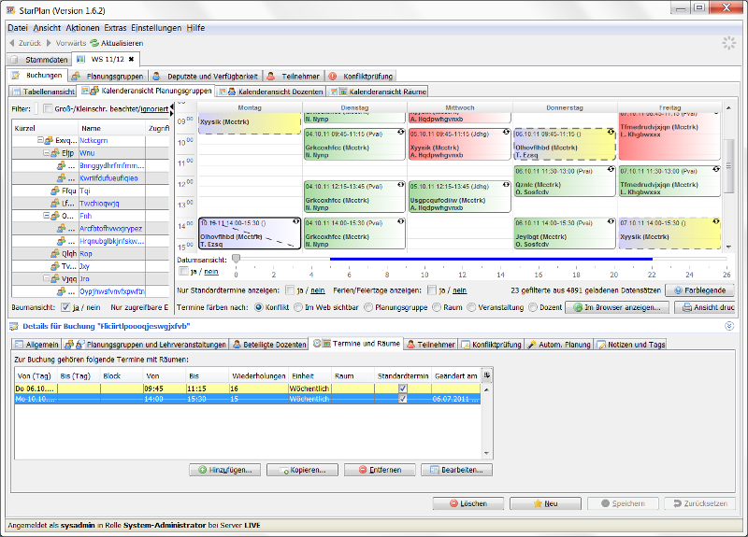Click the icon on the 05.10.11 12:15-13:45 appointment
The width and height of the screenshot is (748, 537).
point(506,185)
